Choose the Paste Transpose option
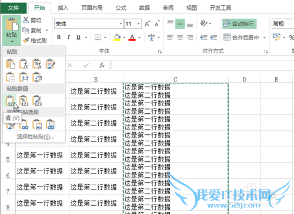This screenshot has width=294, height=214. pos(37,77)
